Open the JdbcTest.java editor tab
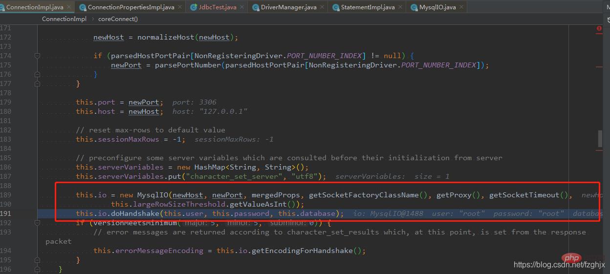This screenshot has height=274, width=610. 218,7
